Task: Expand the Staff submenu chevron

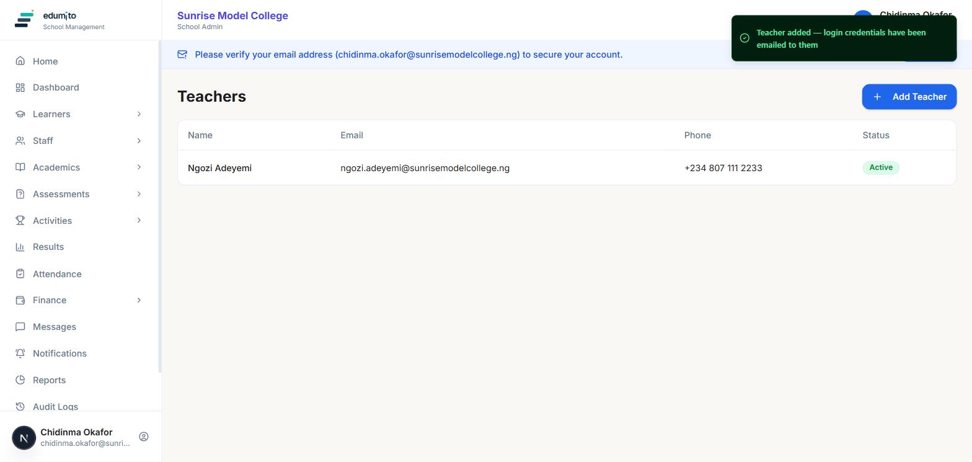Action: [x=139, y=141]
